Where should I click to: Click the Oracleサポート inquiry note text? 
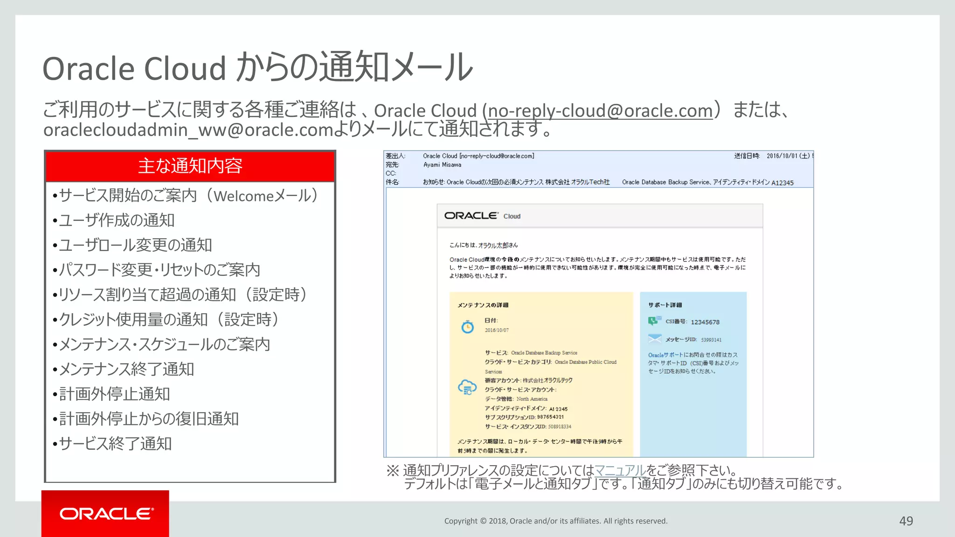693,363
